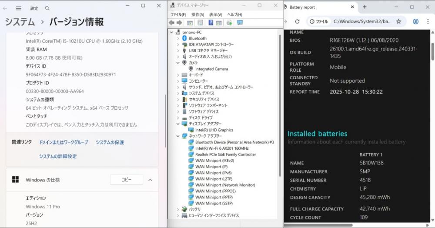Click the battery report vertical scrollbar

point(432,52)
